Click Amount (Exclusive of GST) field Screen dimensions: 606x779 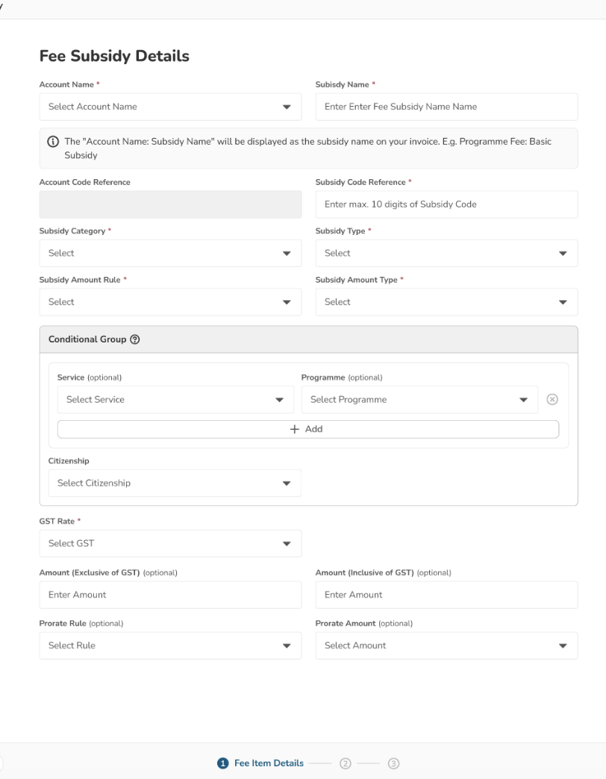(170, 595)
